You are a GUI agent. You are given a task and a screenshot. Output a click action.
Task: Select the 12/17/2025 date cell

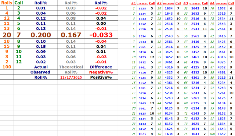71,77
